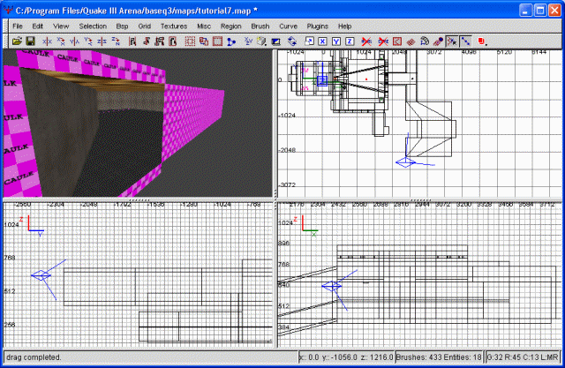Viewport: 565px width, 368px height.
Task: Click the Hollow brush icon
Action: click(x=217, y=41)
